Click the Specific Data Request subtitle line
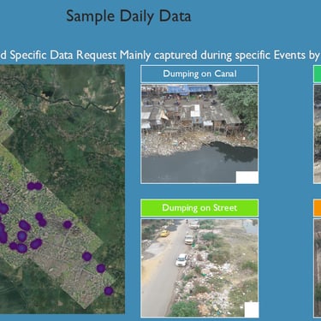This screenshot has height=321, width=321. [160, 55]
